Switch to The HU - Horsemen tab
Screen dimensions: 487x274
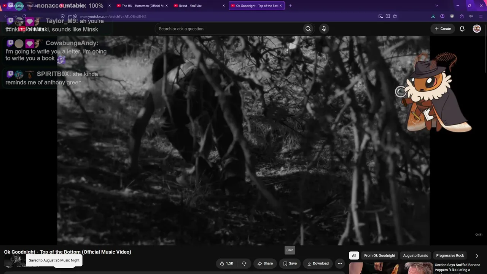click(x=143, y=6)
